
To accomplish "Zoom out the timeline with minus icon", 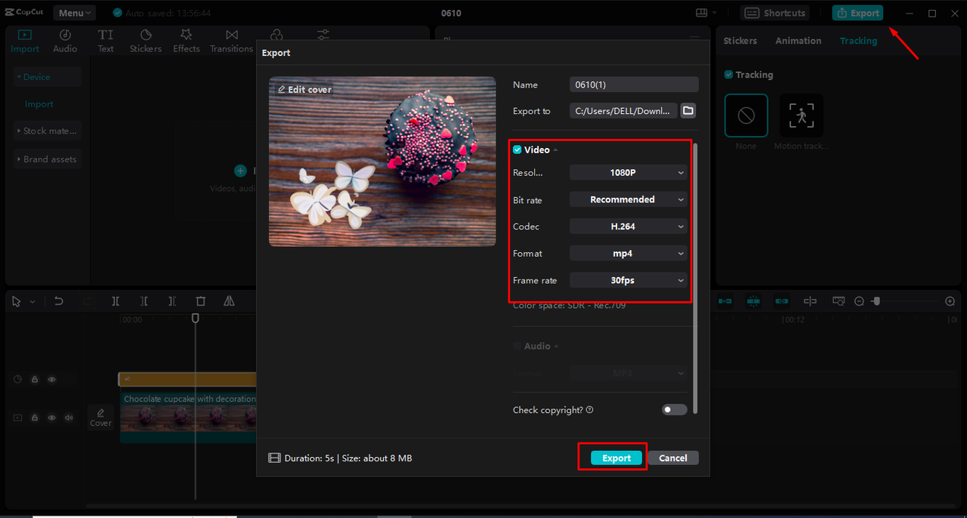I will (859, 301).
